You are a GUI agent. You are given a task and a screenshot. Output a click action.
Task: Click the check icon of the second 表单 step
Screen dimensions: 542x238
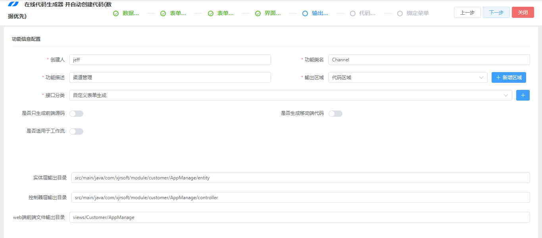(x=210, y=13)
